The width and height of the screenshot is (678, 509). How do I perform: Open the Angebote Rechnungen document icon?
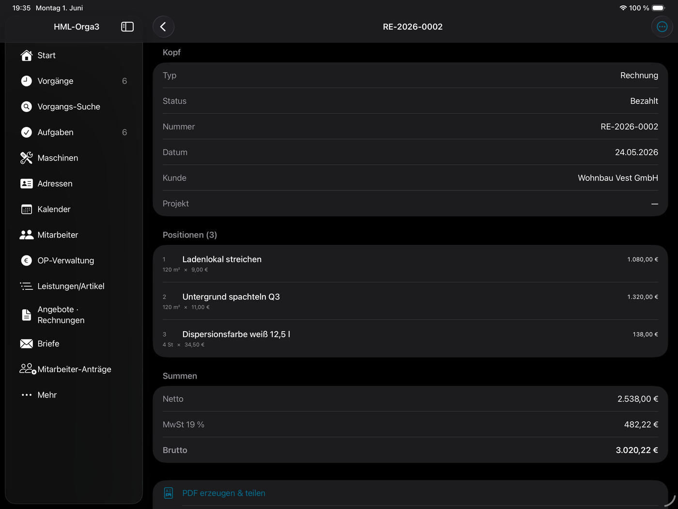click(x=27, y=315)
